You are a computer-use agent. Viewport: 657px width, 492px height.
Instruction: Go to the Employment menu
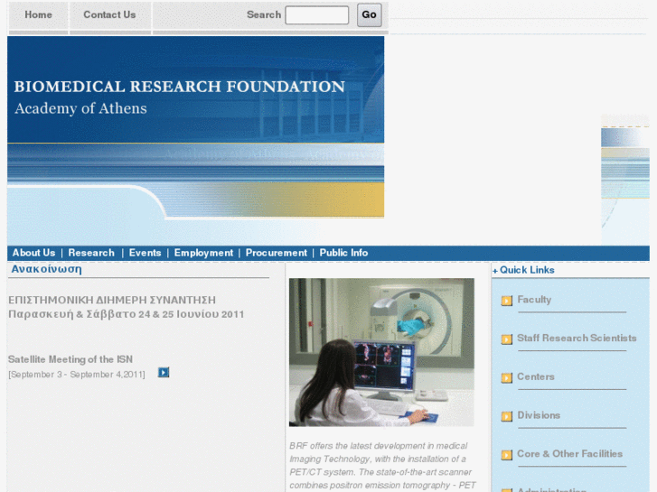[x=203, y=253]
